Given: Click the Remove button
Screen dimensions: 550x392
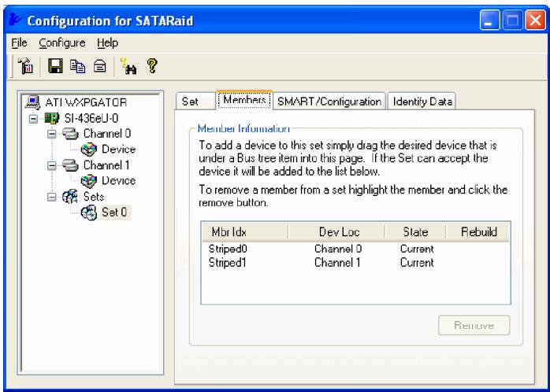Looking at the screenshot, I should (474, 325).
